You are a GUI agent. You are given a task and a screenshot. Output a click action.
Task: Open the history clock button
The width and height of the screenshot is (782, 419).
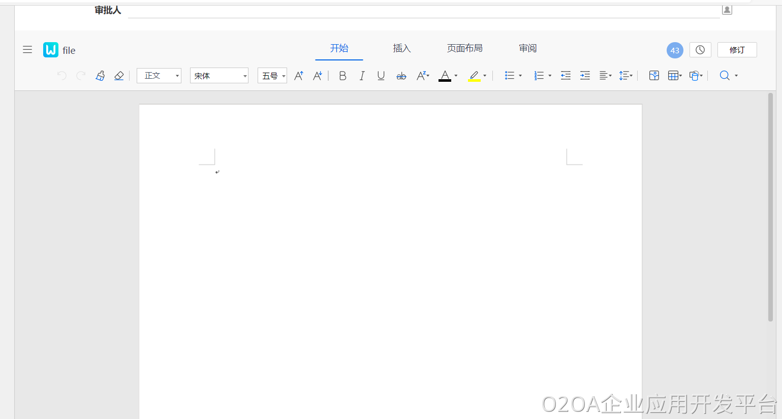click(x=700, y=50)
